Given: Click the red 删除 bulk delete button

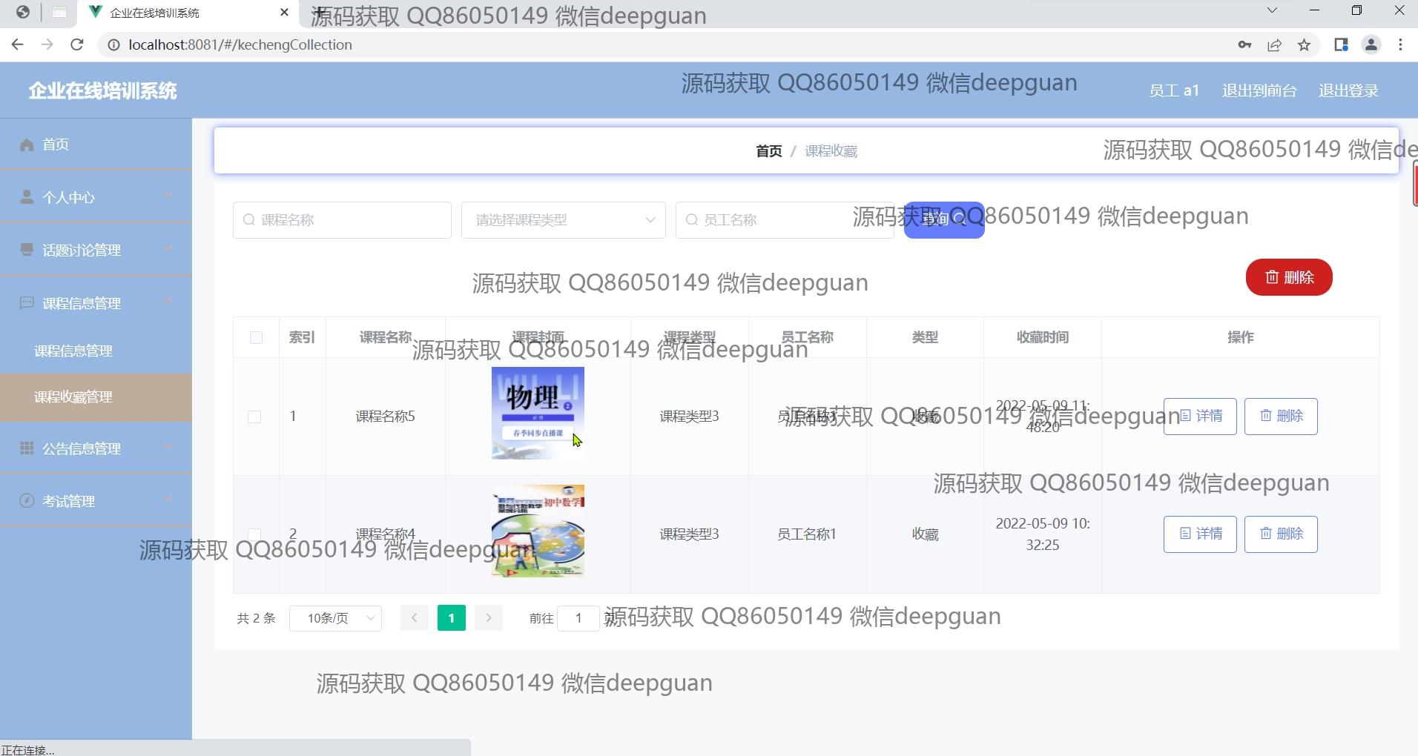Looking at the screenshot, I should [1288, 277].
